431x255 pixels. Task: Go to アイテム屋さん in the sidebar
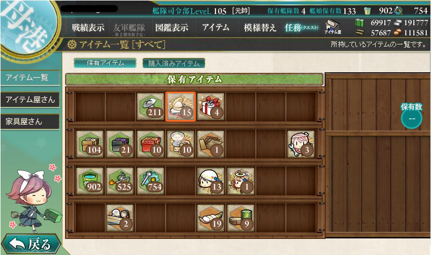tap(30, 100)
